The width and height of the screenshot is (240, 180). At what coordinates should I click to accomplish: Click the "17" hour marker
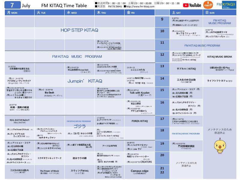tap(162, 119)
